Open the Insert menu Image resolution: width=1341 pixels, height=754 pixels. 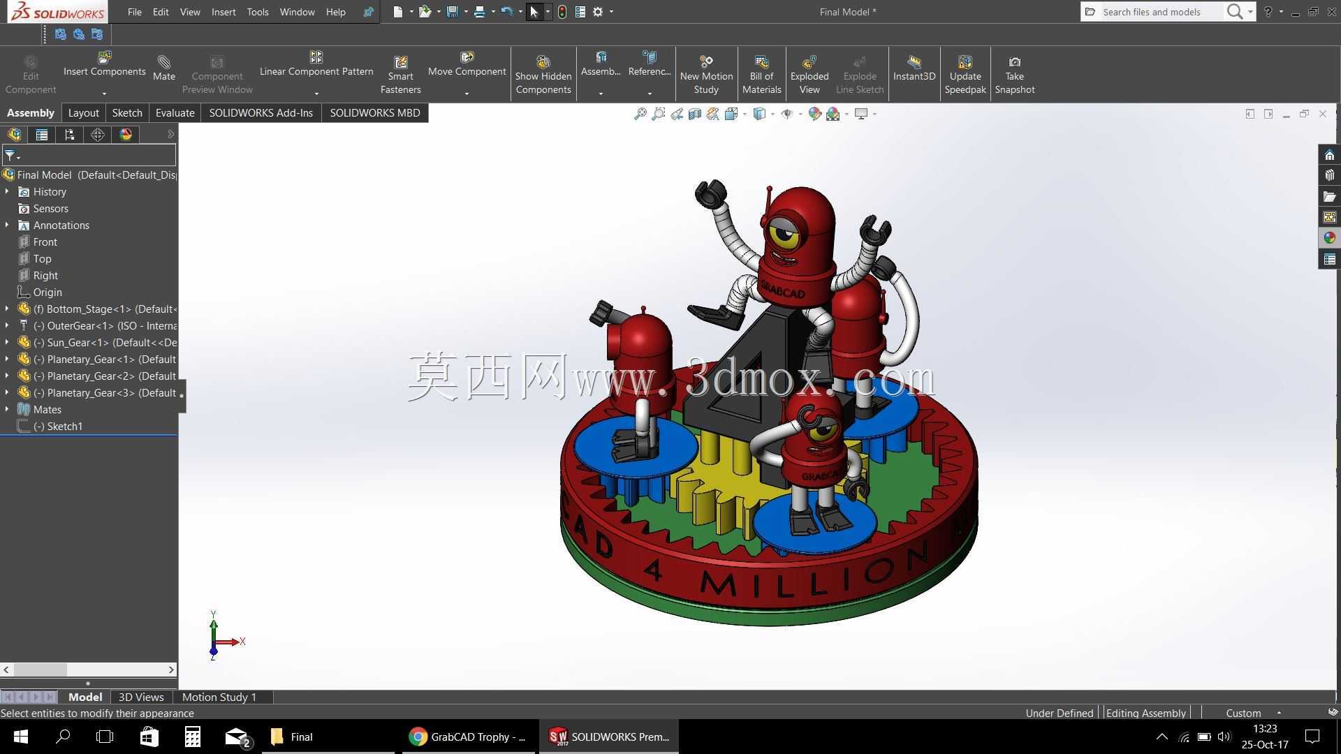(x=223, y=12)
